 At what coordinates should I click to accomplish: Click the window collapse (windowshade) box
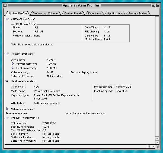point(158,5)
